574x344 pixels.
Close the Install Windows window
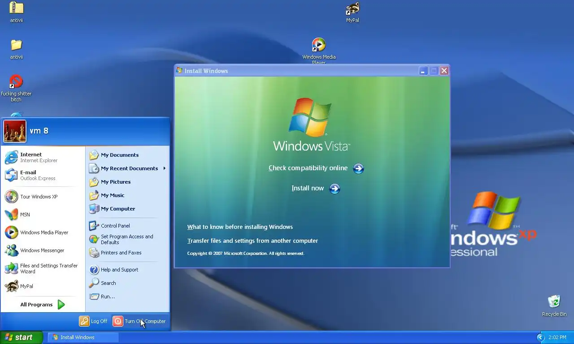pyautogui.click(x=444, y=71)
